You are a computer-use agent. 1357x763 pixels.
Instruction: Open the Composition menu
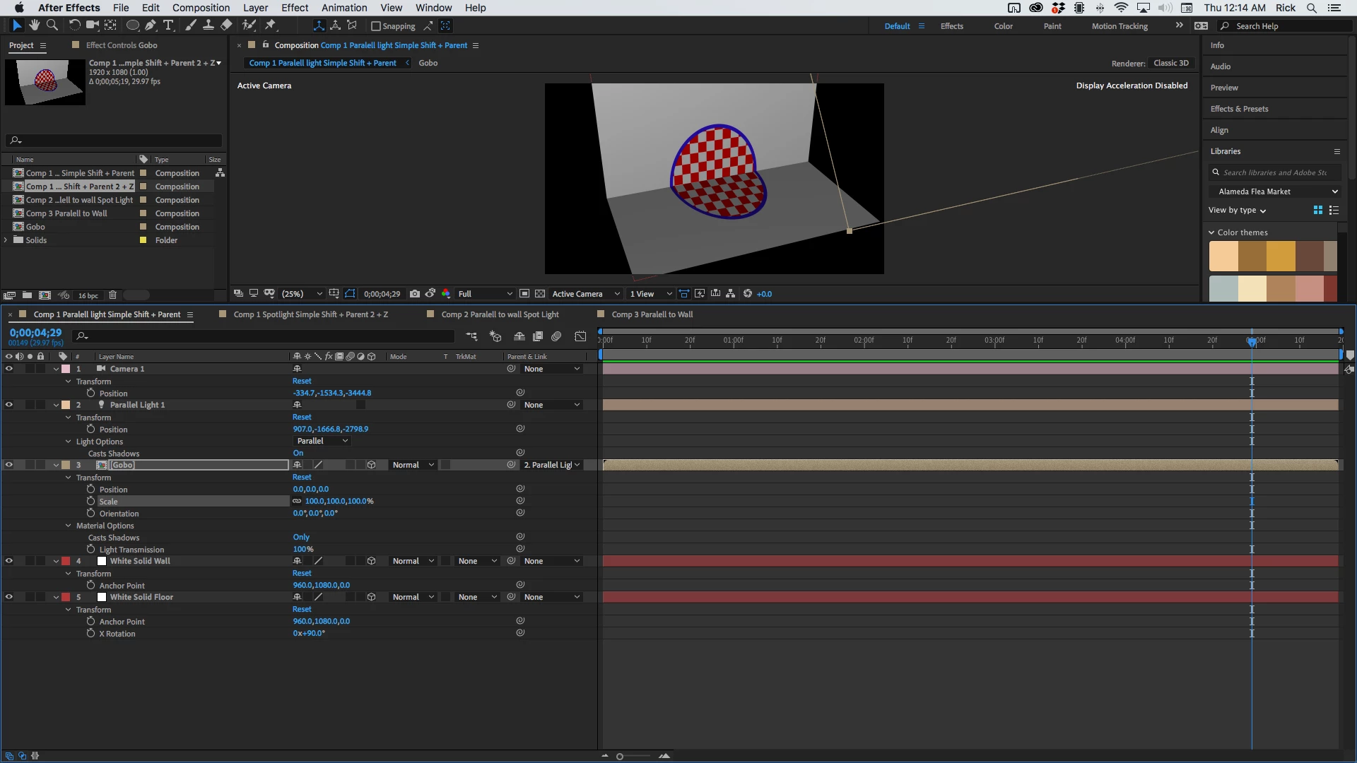[x=201, y=8]
